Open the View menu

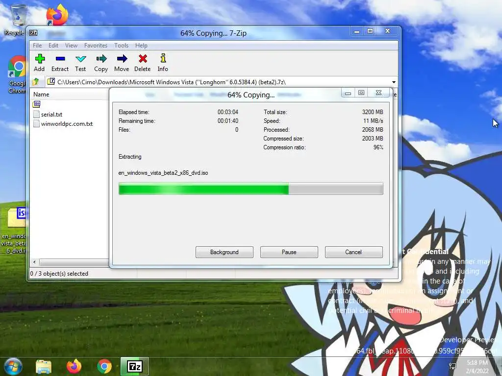[x=72, y=46]
